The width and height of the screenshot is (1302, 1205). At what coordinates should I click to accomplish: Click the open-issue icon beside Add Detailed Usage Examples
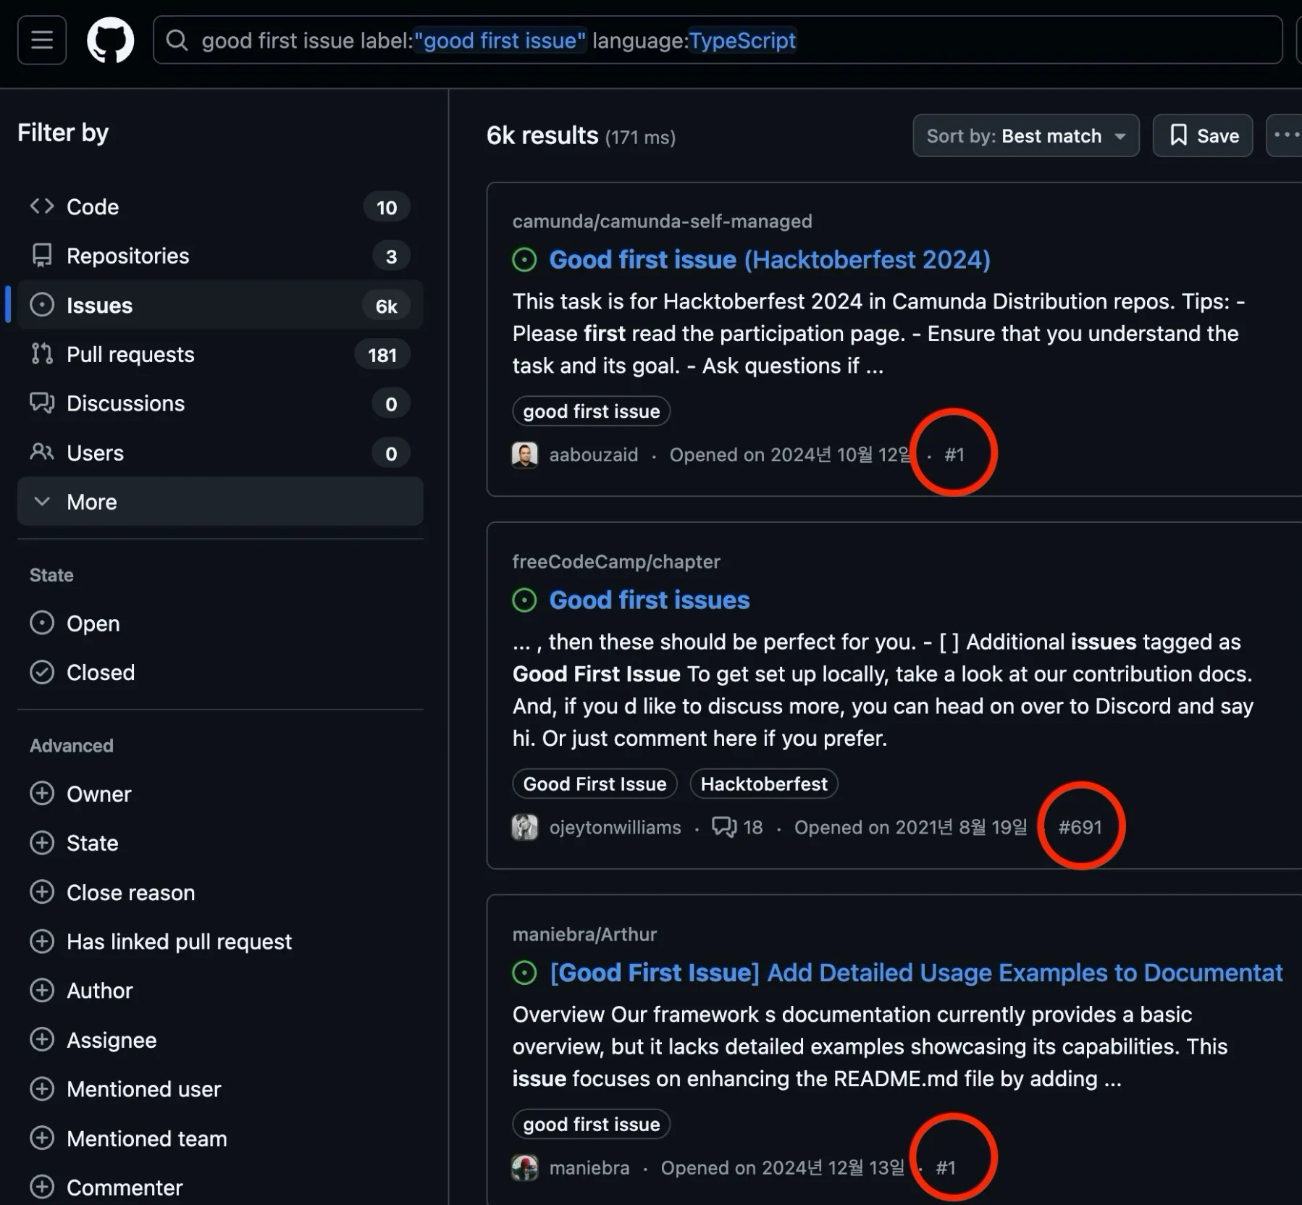(x=524, y=973)
